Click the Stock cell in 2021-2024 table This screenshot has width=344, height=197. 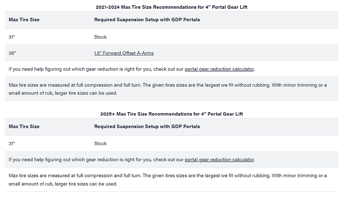pyautogui.click(x=100, y=37)
